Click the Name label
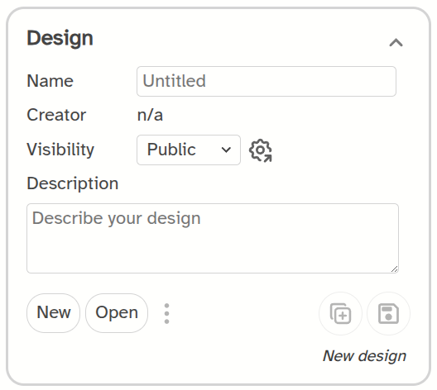437x390 pixels. click(x=50, y=81)
